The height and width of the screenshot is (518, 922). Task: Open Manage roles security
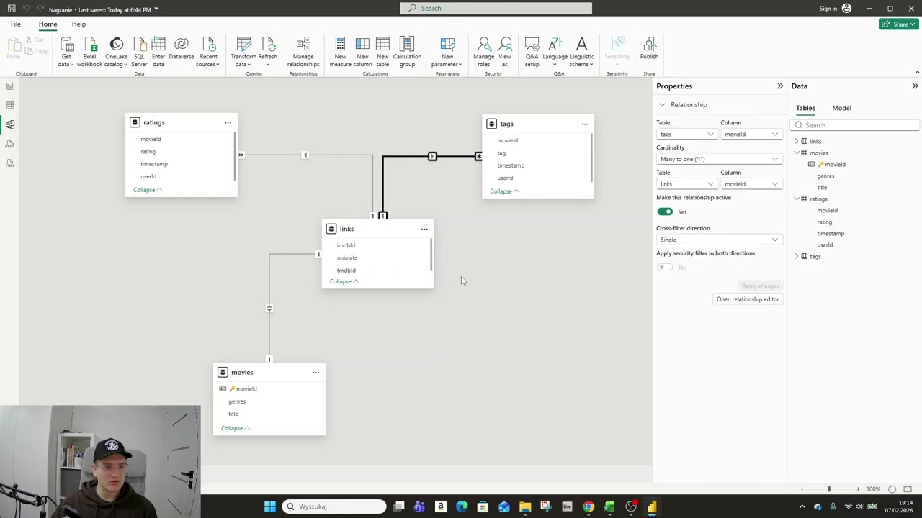pyautogui.click(x=483, y=52)
